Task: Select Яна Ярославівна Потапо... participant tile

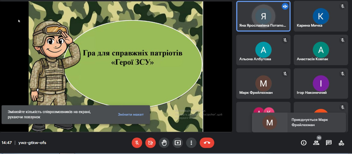Action: point(263,16)
